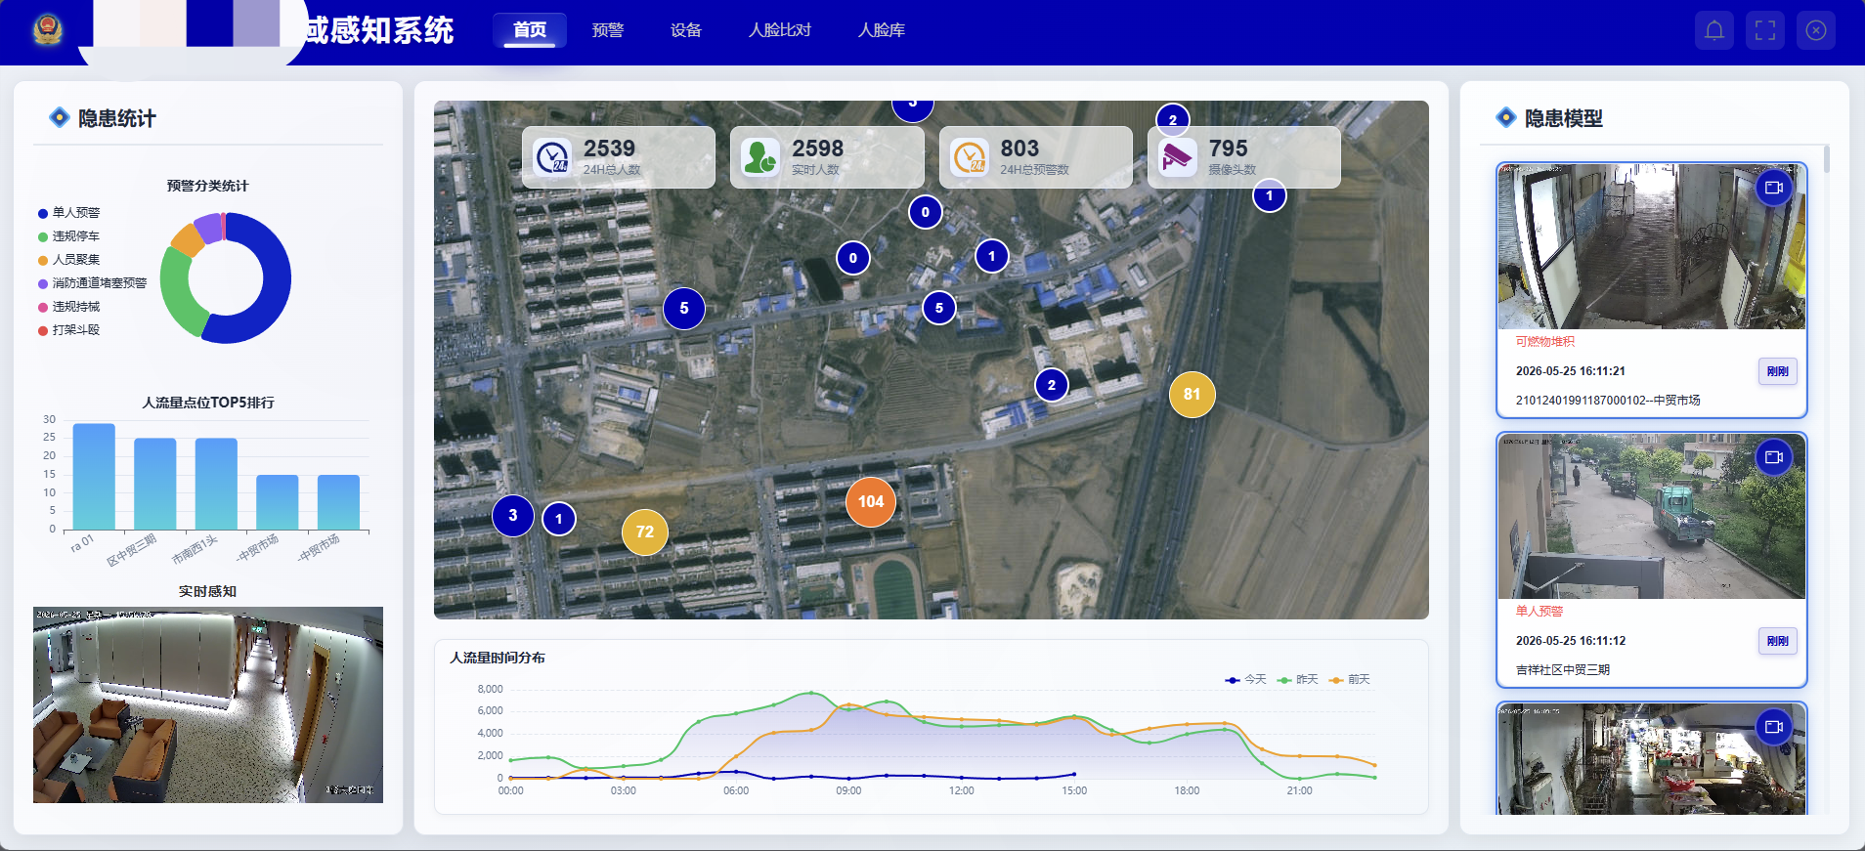
Task: Click the 人流量点位TOP5排行 chart title
Action: (x=208, y=403)
